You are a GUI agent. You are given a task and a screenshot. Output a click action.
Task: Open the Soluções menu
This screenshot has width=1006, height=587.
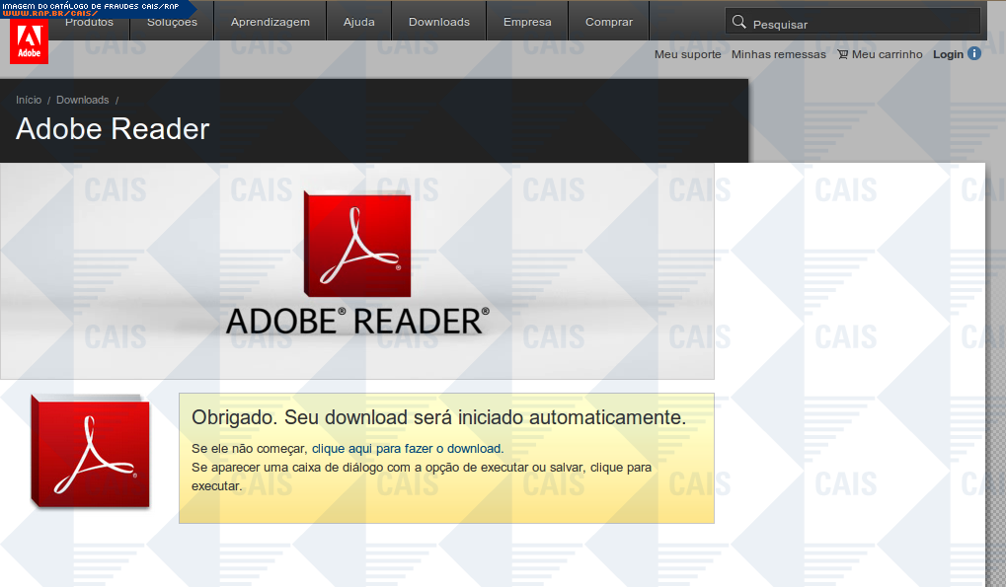pos(172,22)
